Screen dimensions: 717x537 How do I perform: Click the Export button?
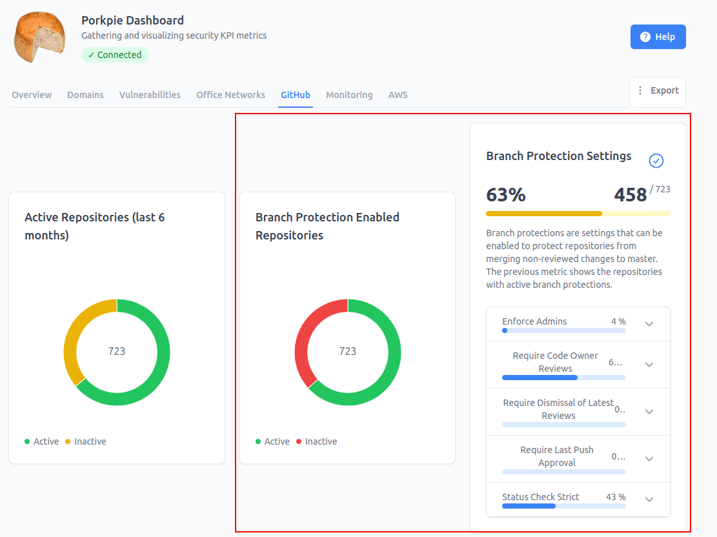658,90
